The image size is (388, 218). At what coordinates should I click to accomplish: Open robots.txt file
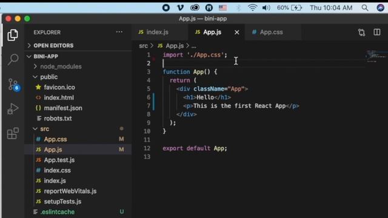[x=58, y=119]
